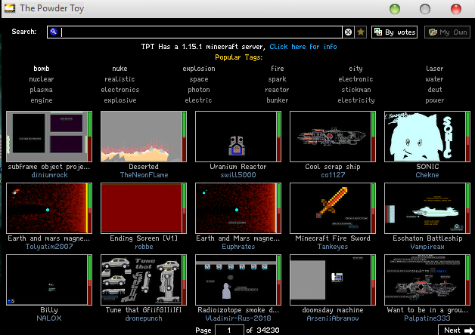
Task: Clear the search field with X icon
Action: click(x=348, y=32)
